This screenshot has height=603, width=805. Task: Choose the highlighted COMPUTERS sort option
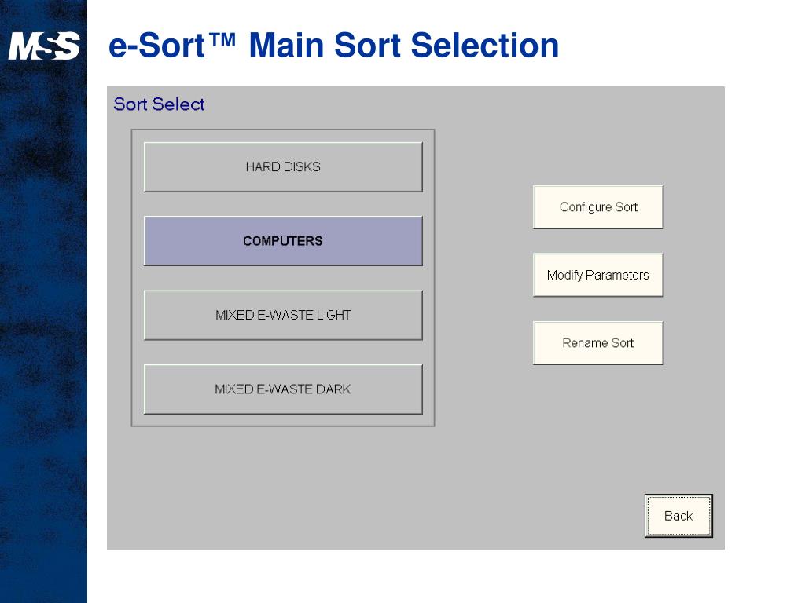[283, 241]
